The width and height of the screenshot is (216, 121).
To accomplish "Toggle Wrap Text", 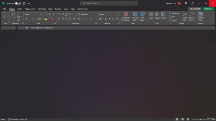I will tap(83, 14).
